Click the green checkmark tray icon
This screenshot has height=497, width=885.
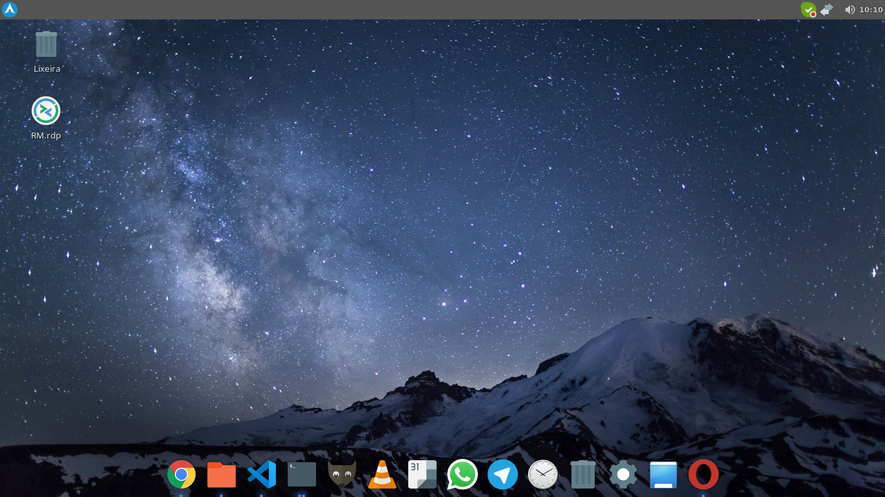808,9
